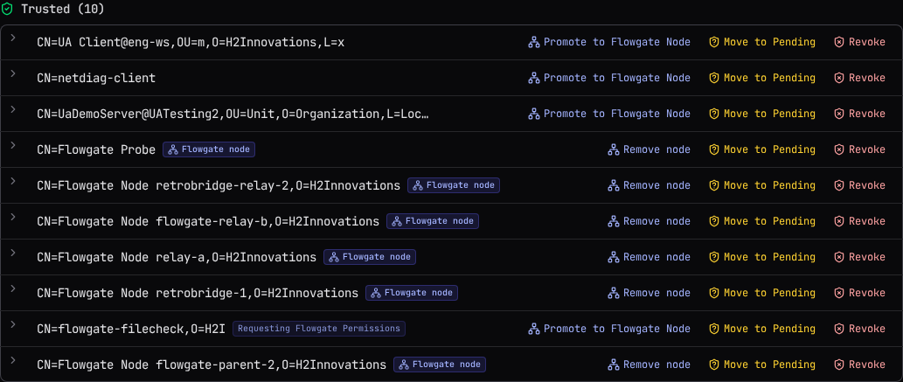
Task: Move netdiag-client to Pending
Action: 762,78
